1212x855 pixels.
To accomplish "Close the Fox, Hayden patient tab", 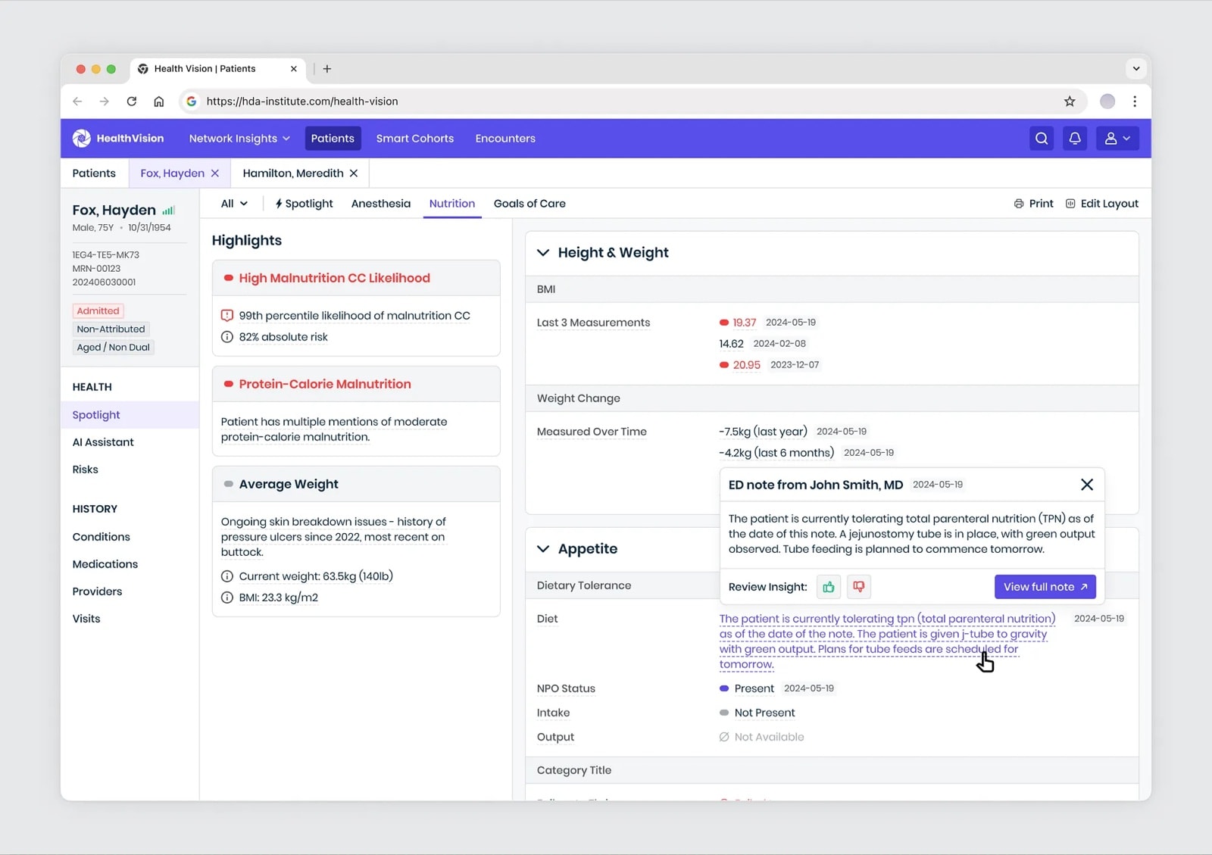I will 215,173.
